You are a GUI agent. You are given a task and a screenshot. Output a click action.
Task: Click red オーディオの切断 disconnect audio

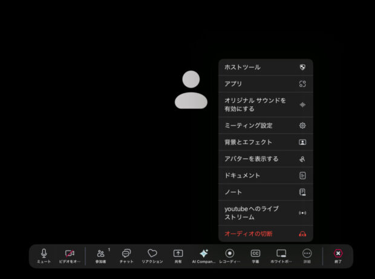pyautogui.click(x=265, y=234)
